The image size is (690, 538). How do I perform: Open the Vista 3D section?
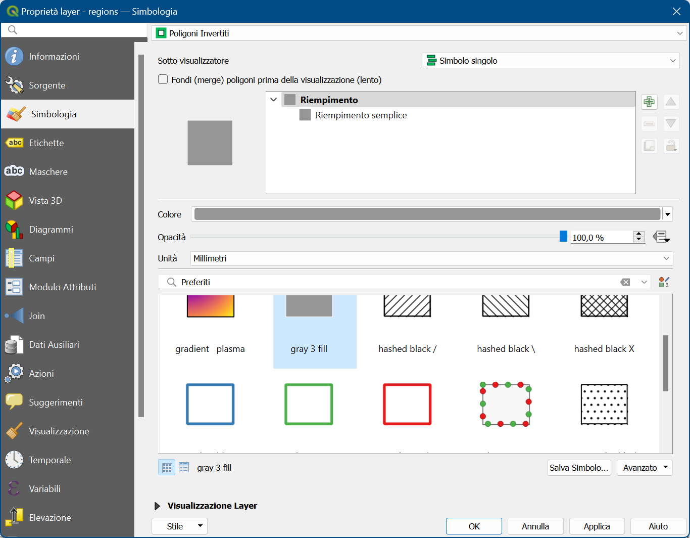click(67, 201)
